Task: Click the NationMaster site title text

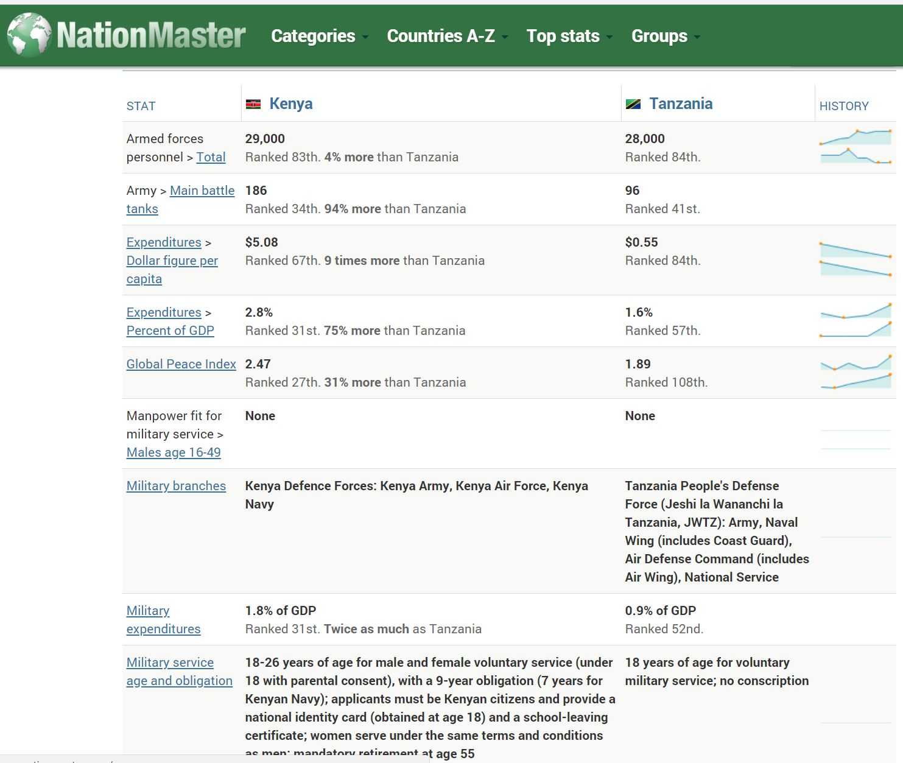Action: tap(151, 35)
